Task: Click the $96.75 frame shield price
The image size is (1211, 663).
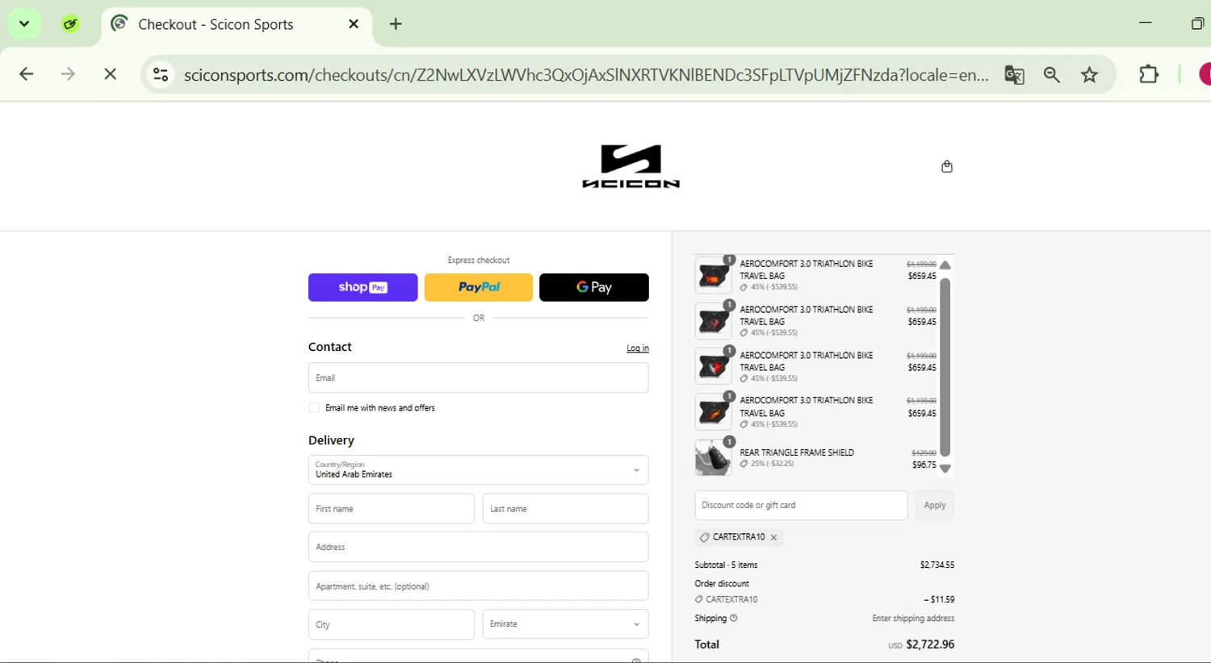Action: pos(924,465)
